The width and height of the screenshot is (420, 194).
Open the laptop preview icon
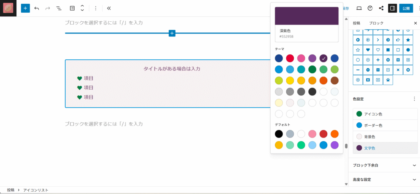coord(359,8)
